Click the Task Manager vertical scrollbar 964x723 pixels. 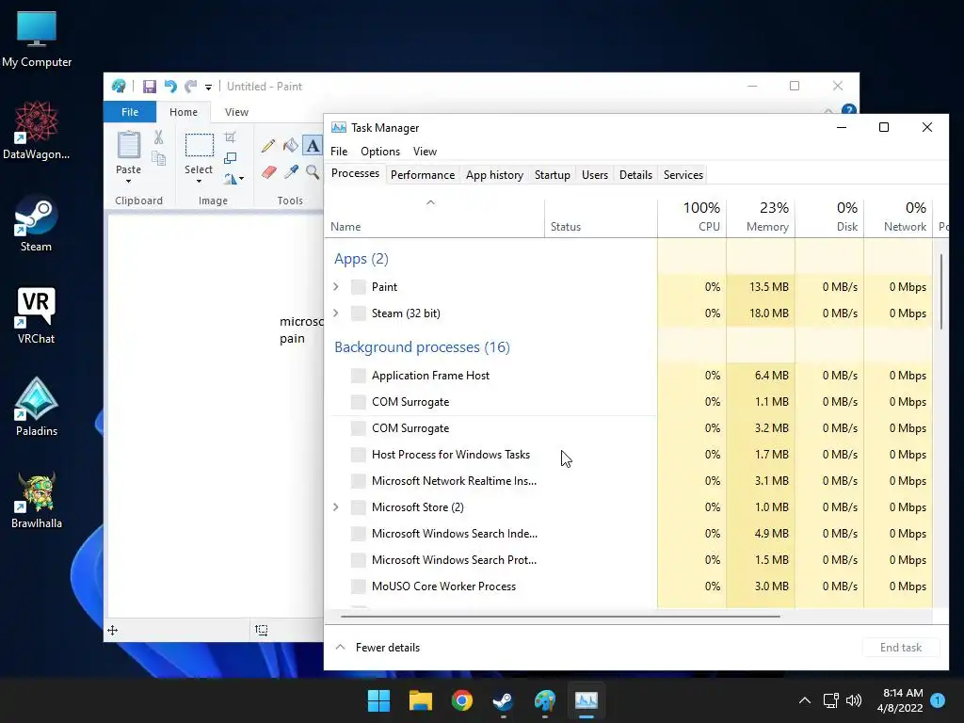[x=941, y=292]
